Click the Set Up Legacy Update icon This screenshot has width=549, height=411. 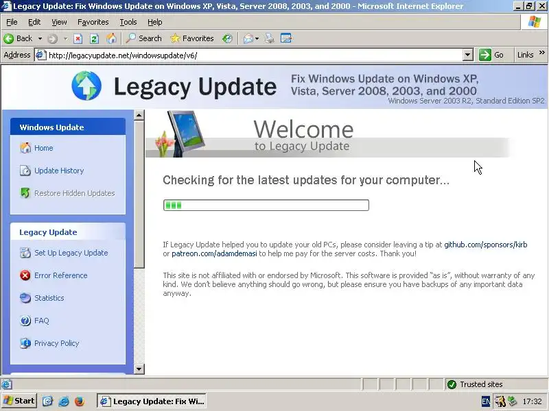pyautogui.click(x=25, y=253)
